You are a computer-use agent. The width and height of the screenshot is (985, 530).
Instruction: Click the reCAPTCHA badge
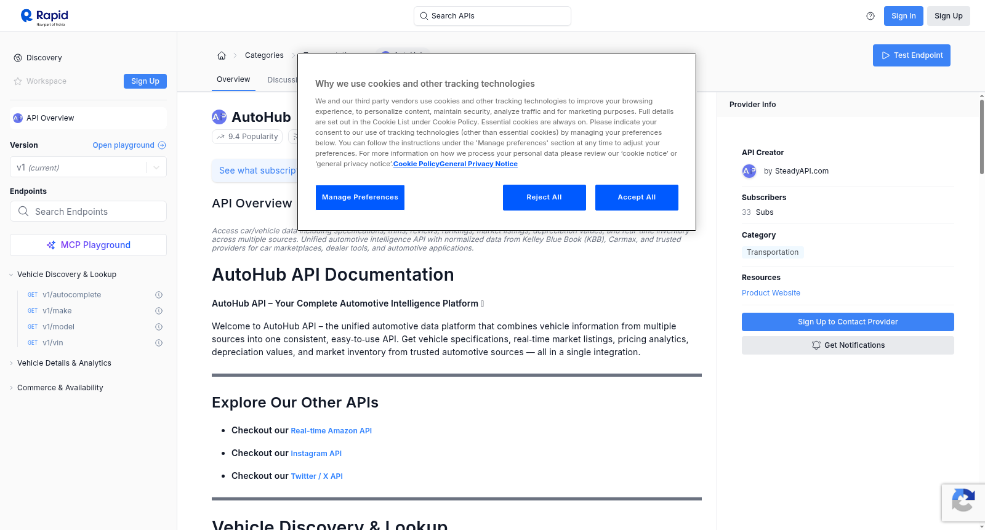[x=963, y=503]
